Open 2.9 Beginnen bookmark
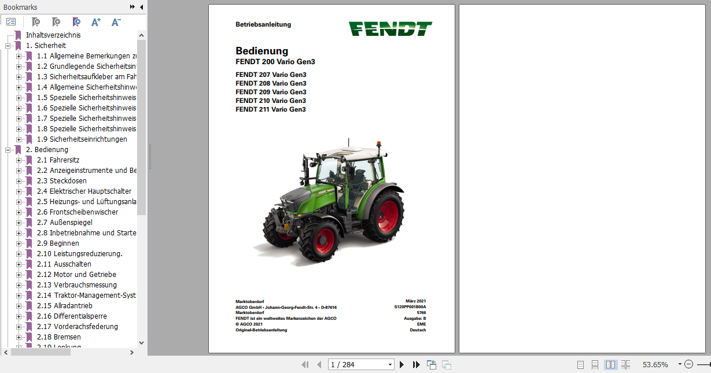The image size is (711, 373). [58, 243]
